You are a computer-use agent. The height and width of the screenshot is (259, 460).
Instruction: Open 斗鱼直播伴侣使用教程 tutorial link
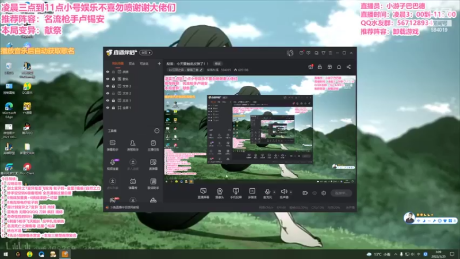124,207
